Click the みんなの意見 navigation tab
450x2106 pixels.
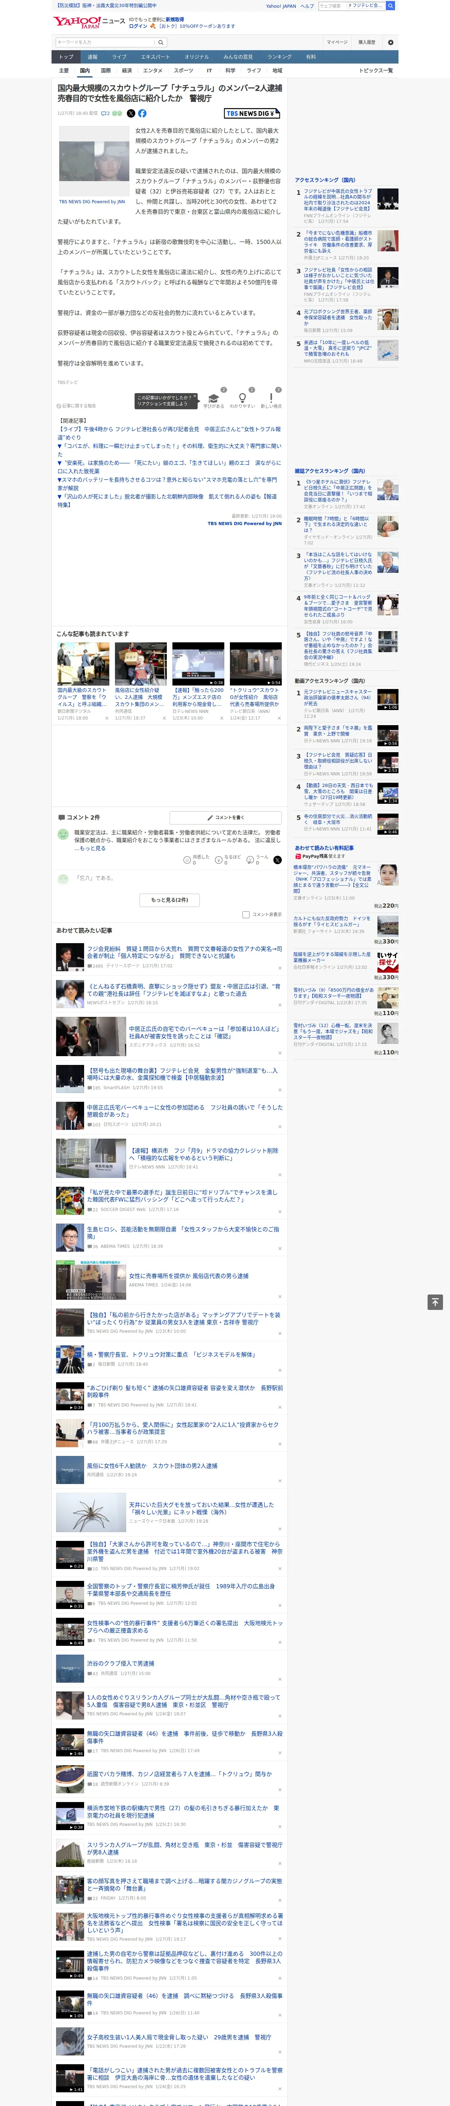point(238,57)
